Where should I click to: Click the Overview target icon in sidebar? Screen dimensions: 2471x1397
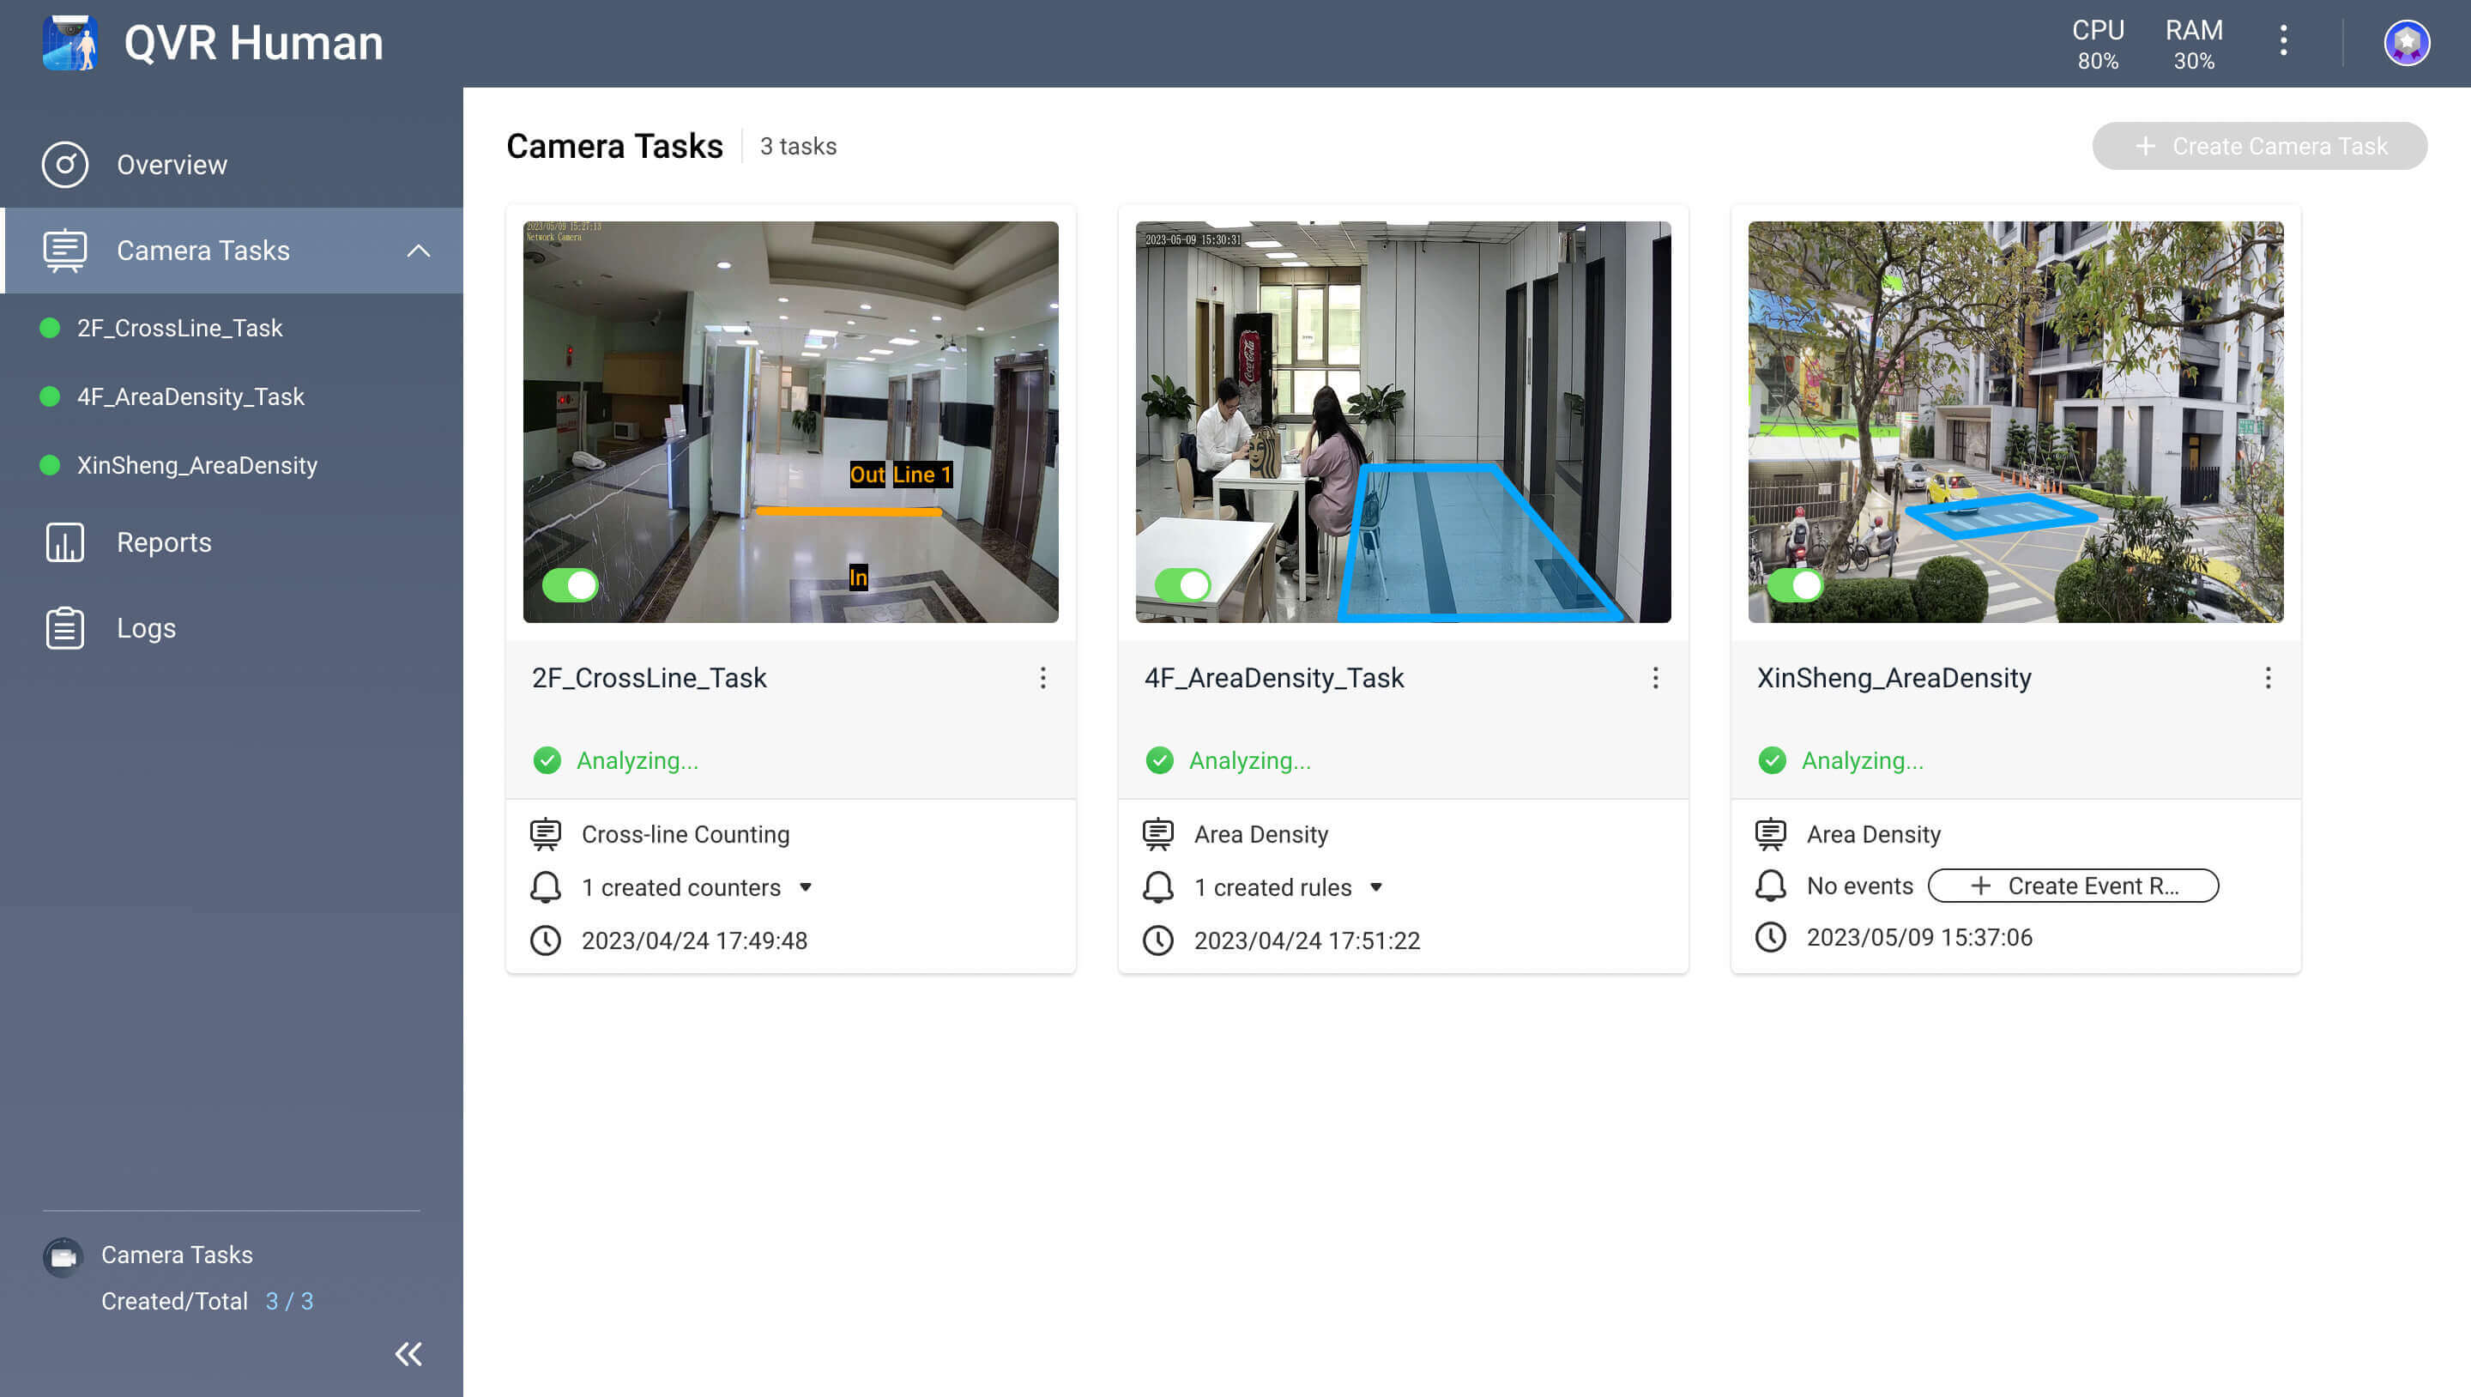click(x=64, y=165)
